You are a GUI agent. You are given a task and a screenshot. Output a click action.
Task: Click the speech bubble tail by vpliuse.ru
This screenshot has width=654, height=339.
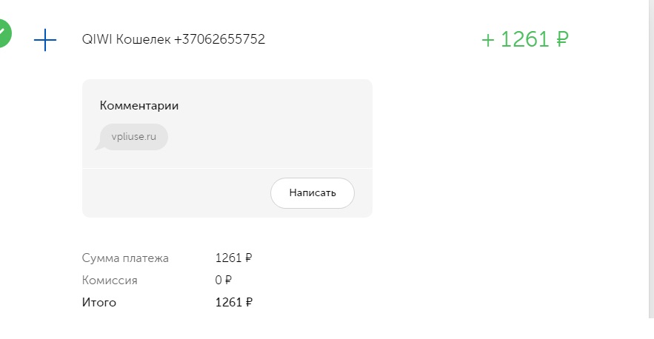point(99,147)
